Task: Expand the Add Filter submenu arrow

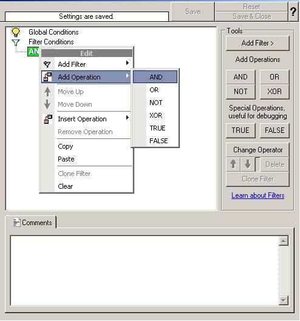Action: pyautogui.click(x=128, y=63)
